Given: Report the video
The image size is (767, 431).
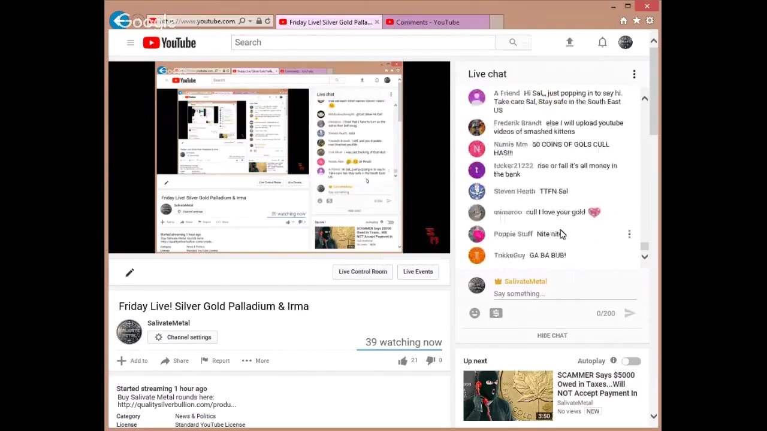Looking at the screenshot, I should point(215,360).
